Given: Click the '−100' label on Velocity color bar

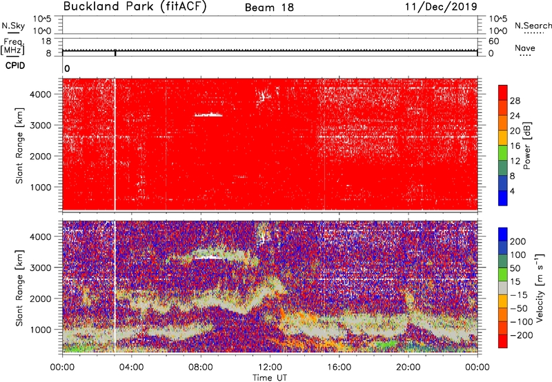Looking at the screenshot, I should pos(522,322).
